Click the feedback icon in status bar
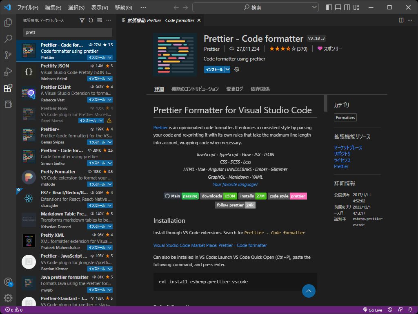 (x=400, y=310)
